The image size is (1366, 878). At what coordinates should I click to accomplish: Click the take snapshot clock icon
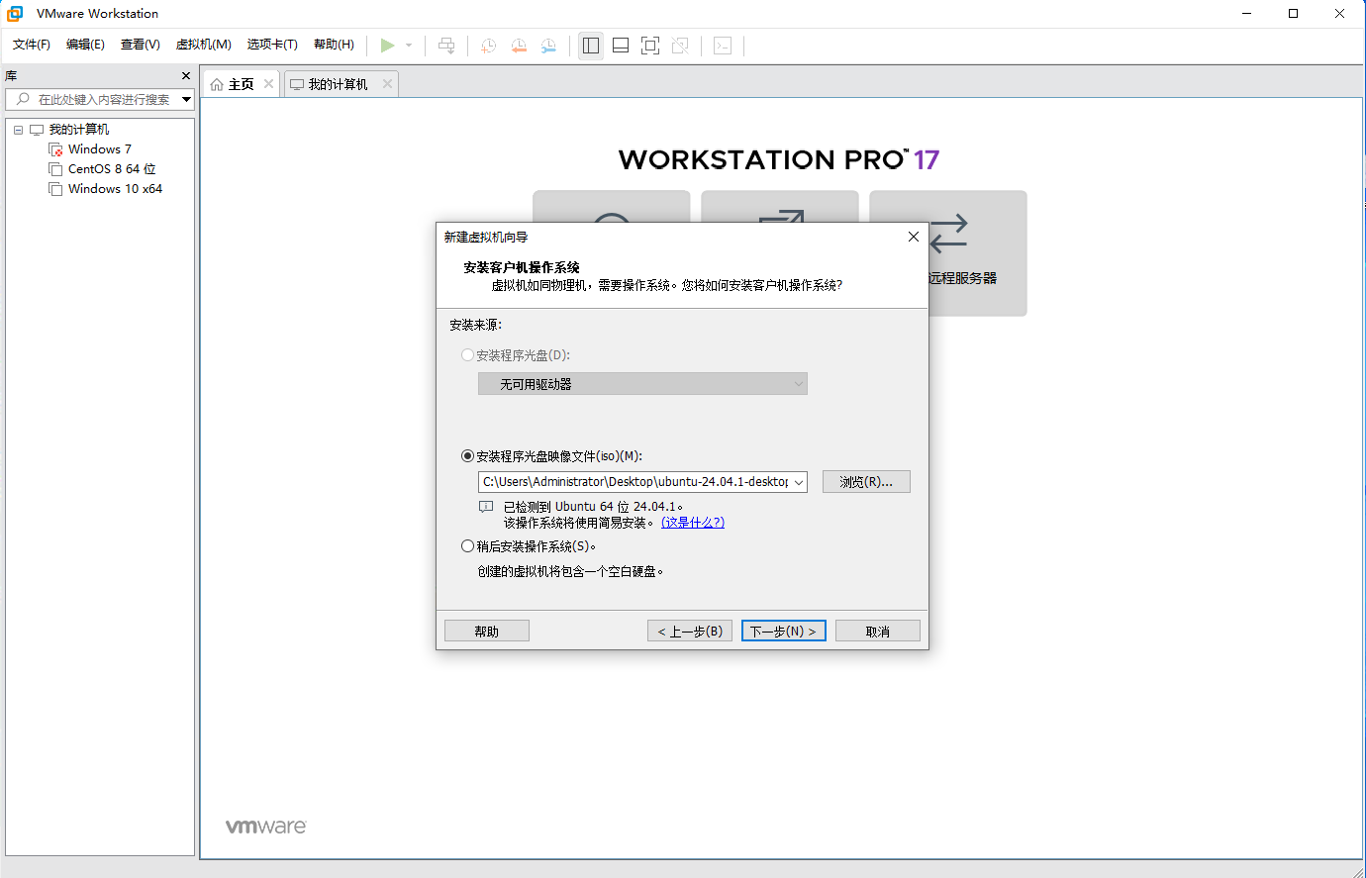(488, 46)
